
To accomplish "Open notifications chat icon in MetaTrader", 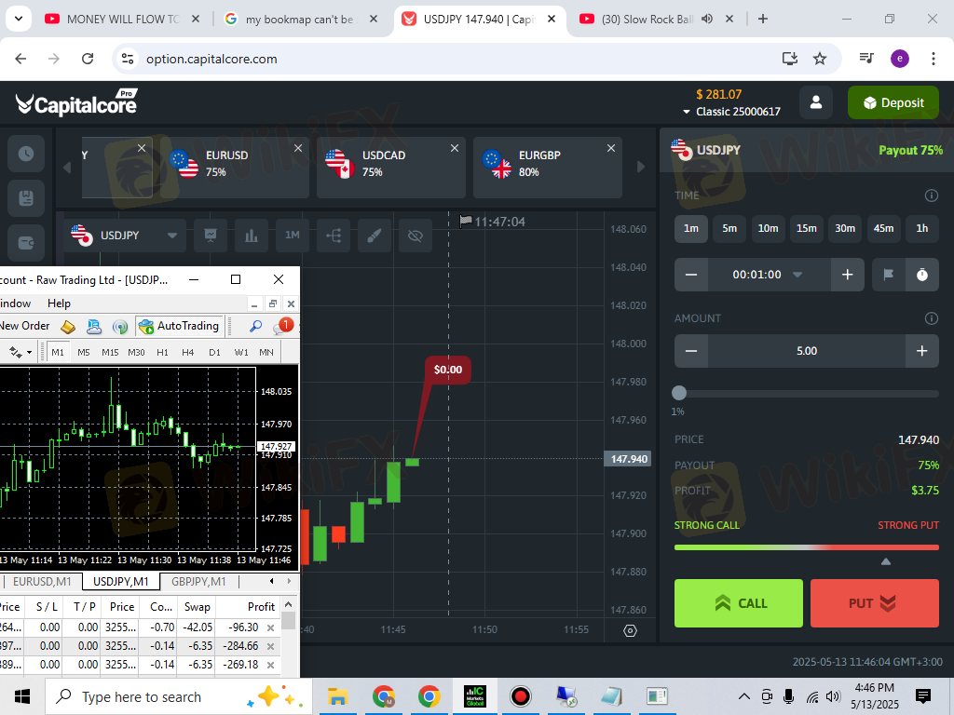I will pyautogui.click(x=281, y=327).
